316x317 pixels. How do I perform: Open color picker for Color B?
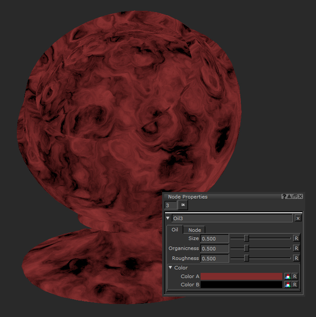pyautogui.click(x=287, y=285)
